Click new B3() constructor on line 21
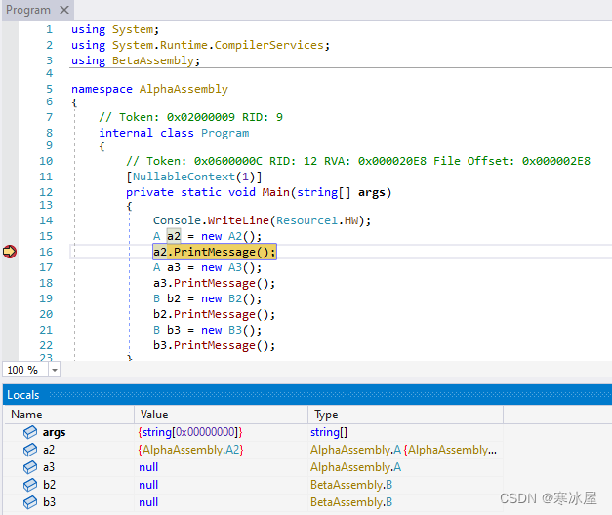 231,330
